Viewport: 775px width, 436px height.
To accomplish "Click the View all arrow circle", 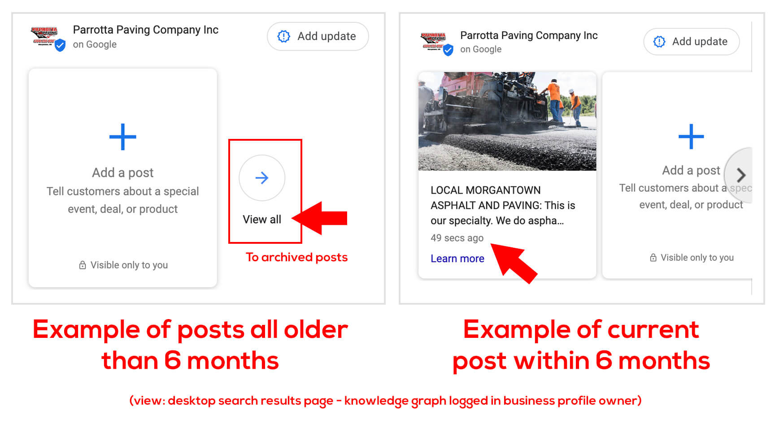I will click(x=262, y=178).
